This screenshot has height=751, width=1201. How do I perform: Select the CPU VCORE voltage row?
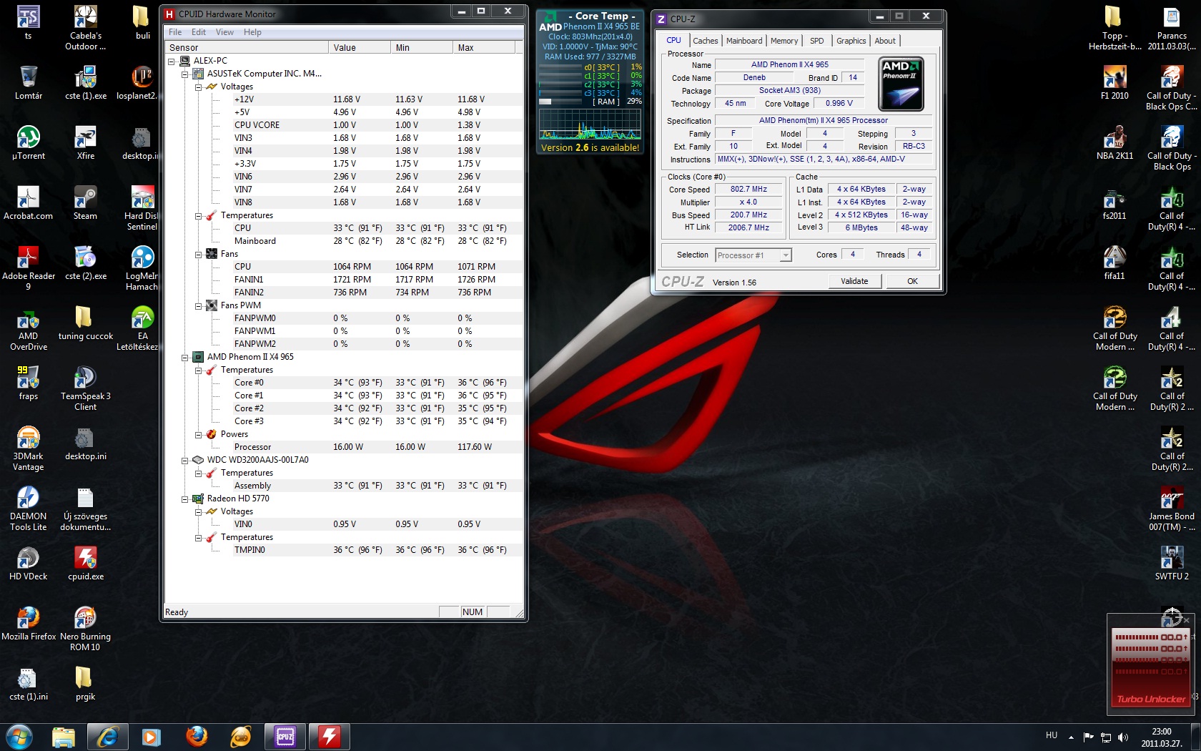(x=371, y=125)
